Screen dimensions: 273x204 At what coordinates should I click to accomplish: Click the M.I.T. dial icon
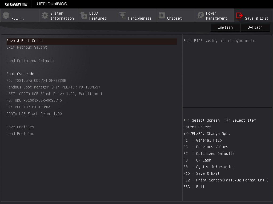point(6,15)
